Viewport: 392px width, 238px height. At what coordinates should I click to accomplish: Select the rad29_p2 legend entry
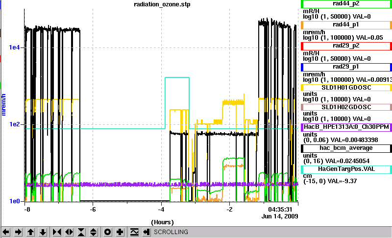pos(346,46)
